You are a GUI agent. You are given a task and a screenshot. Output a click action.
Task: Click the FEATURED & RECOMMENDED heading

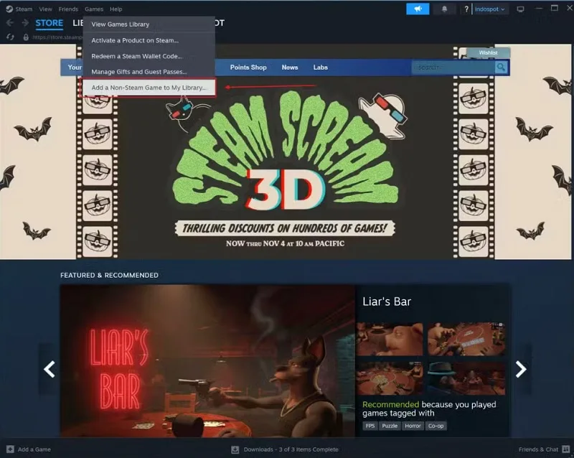[x=110, y=275]
